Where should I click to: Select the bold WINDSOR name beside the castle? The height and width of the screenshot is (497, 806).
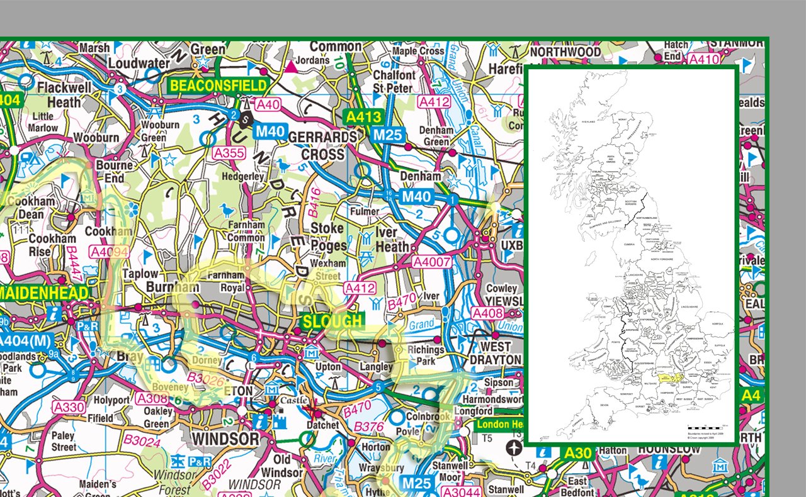tap(225, 438)
